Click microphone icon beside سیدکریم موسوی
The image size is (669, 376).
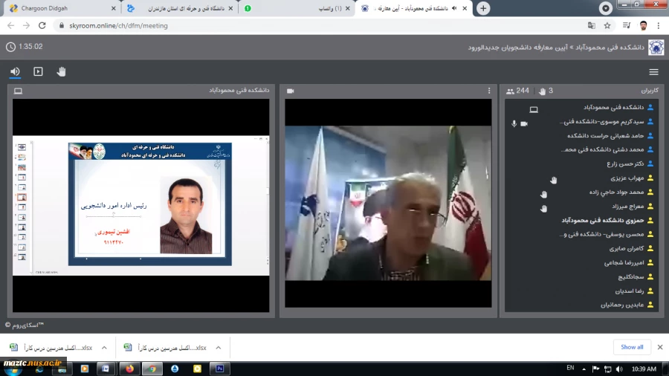[x=514, y=123]
